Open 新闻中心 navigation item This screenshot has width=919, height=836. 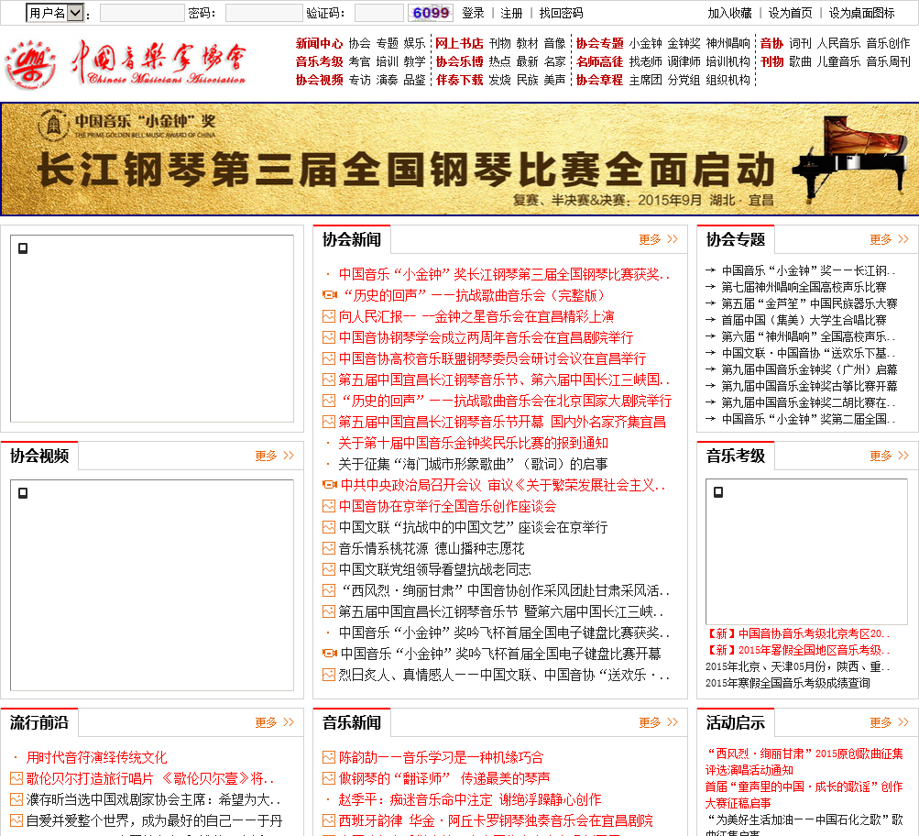pyautogui.click(x=319, y=43)
